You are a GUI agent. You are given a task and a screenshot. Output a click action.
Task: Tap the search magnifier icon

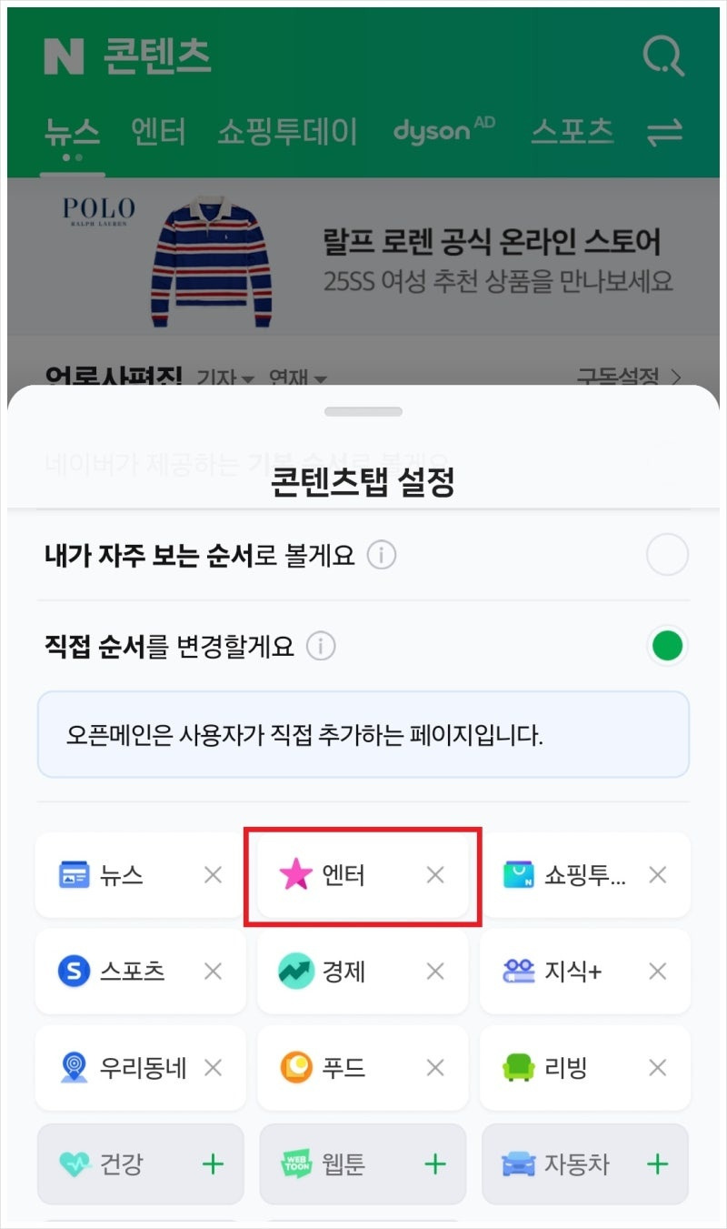pyautogui.click(x=663, y=56)
